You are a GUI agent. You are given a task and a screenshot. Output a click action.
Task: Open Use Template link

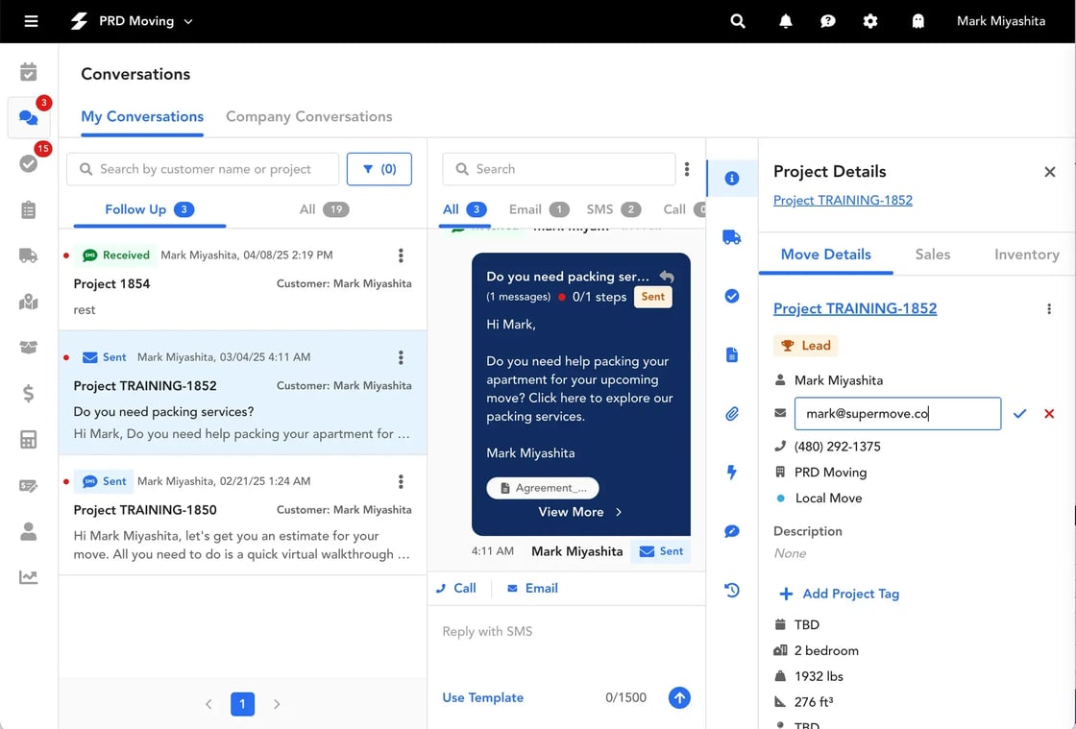[482, 697]
